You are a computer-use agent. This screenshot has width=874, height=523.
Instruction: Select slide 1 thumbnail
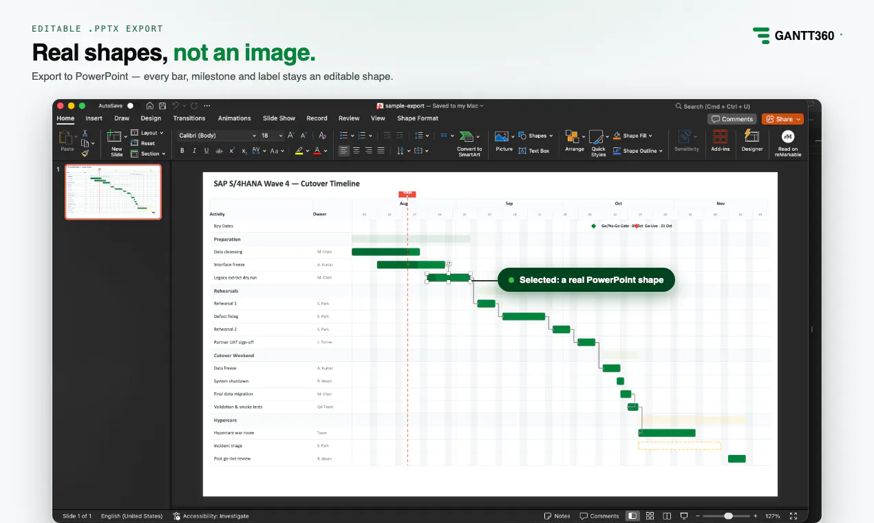(x=113, y=191)
